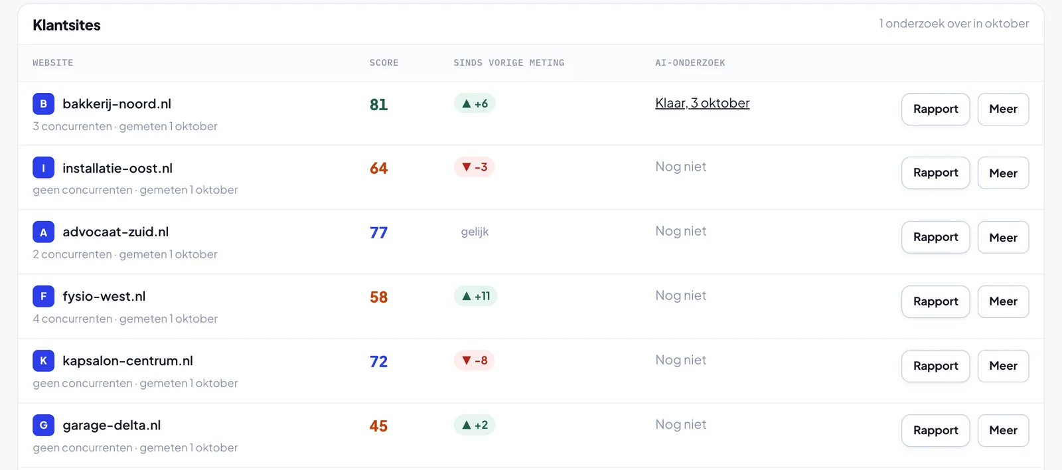Click the SCORE column header
Viewport: 1062px width, 470px height.
point(384,63)
